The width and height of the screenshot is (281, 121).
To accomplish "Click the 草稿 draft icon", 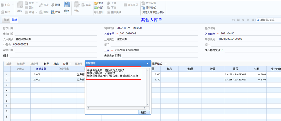I will tap(26, 12).
